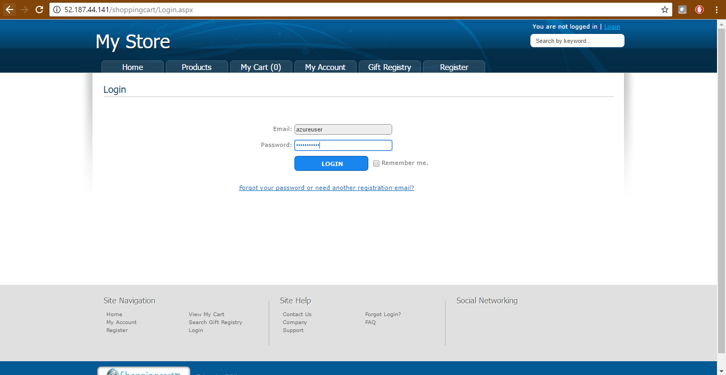This screenshot has width=726, height=375.
Task: Click the browser forward arrow
Action: [24, 10]
